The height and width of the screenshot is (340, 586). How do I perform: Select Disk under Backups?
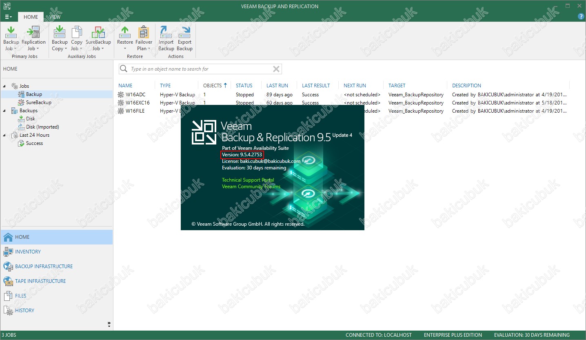tap(31, 119)
